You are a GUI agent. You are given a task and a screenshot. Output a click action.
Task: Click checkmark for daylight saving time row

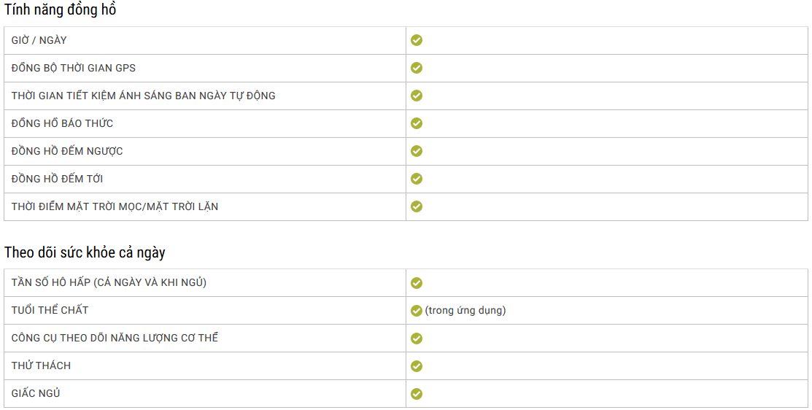(417, 96)
